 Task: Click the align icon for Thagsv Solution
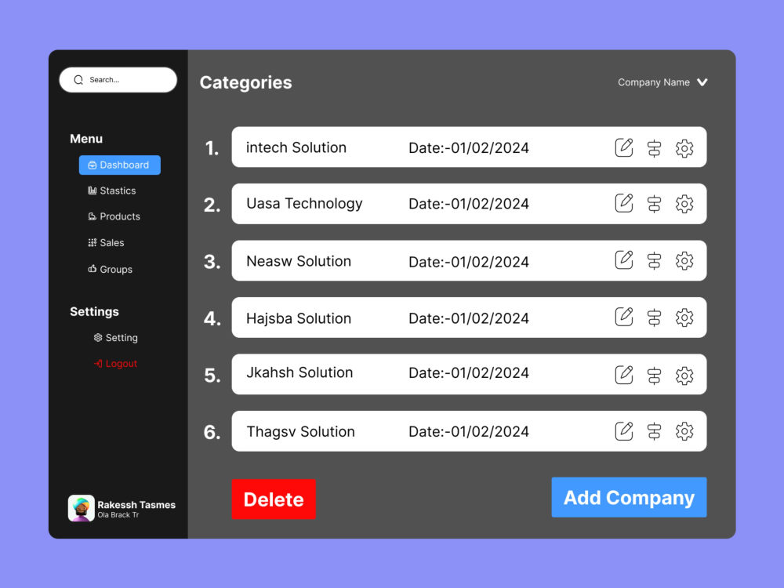pyautogui.click(x=654, y=431)
